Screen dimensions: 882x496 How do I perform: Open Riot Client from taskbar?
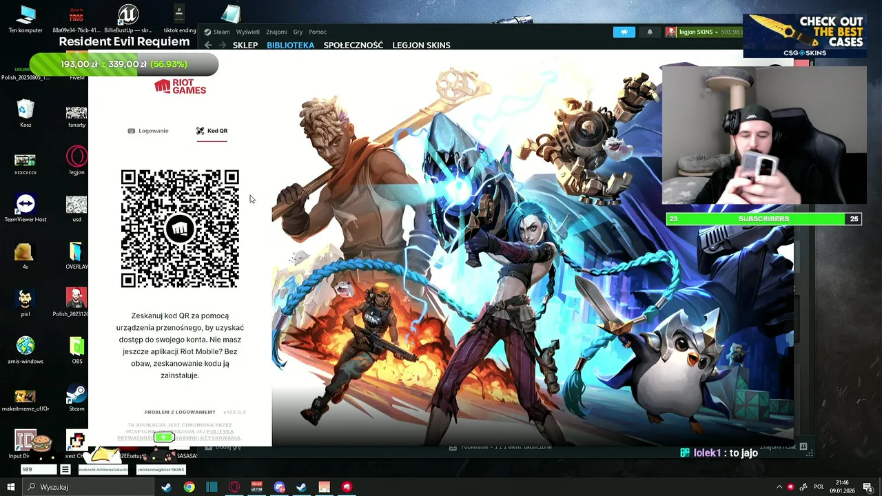347,487
